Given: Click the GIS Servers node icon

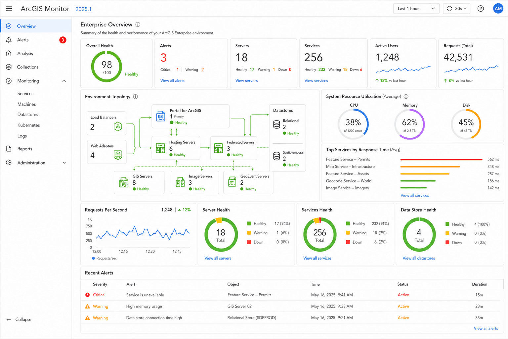Looking at the screenshot, I should 124,182.
